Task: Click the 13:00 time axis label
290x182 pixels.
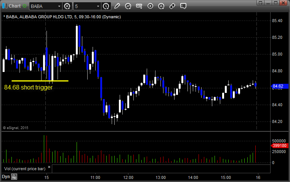Action: click(160, 177)
